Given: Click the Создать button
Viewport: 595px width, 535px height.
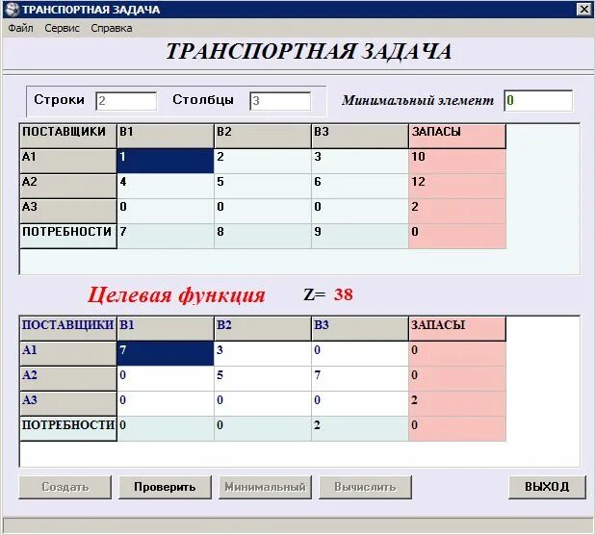Looking at the screenshot, I should click(x=65, y=487).
